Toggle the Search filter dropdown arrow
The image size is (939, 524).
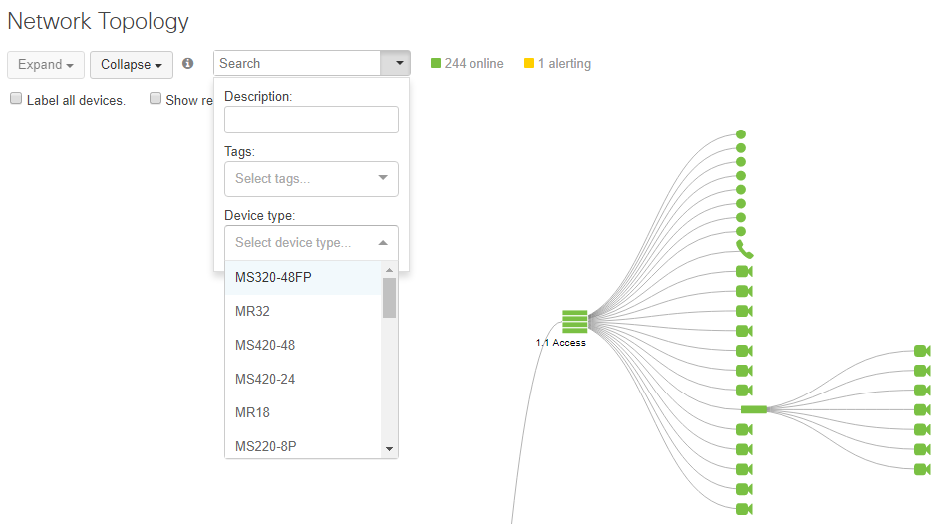pyautogui.click(x=396, y=63)
